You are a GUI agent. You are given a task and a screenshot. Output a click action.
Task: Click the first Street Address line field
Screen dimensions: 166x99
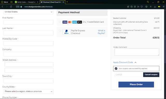[29, 64]
